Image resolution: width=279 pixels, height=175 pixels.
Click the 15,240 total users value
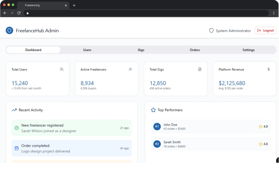(x=20, y=83)
